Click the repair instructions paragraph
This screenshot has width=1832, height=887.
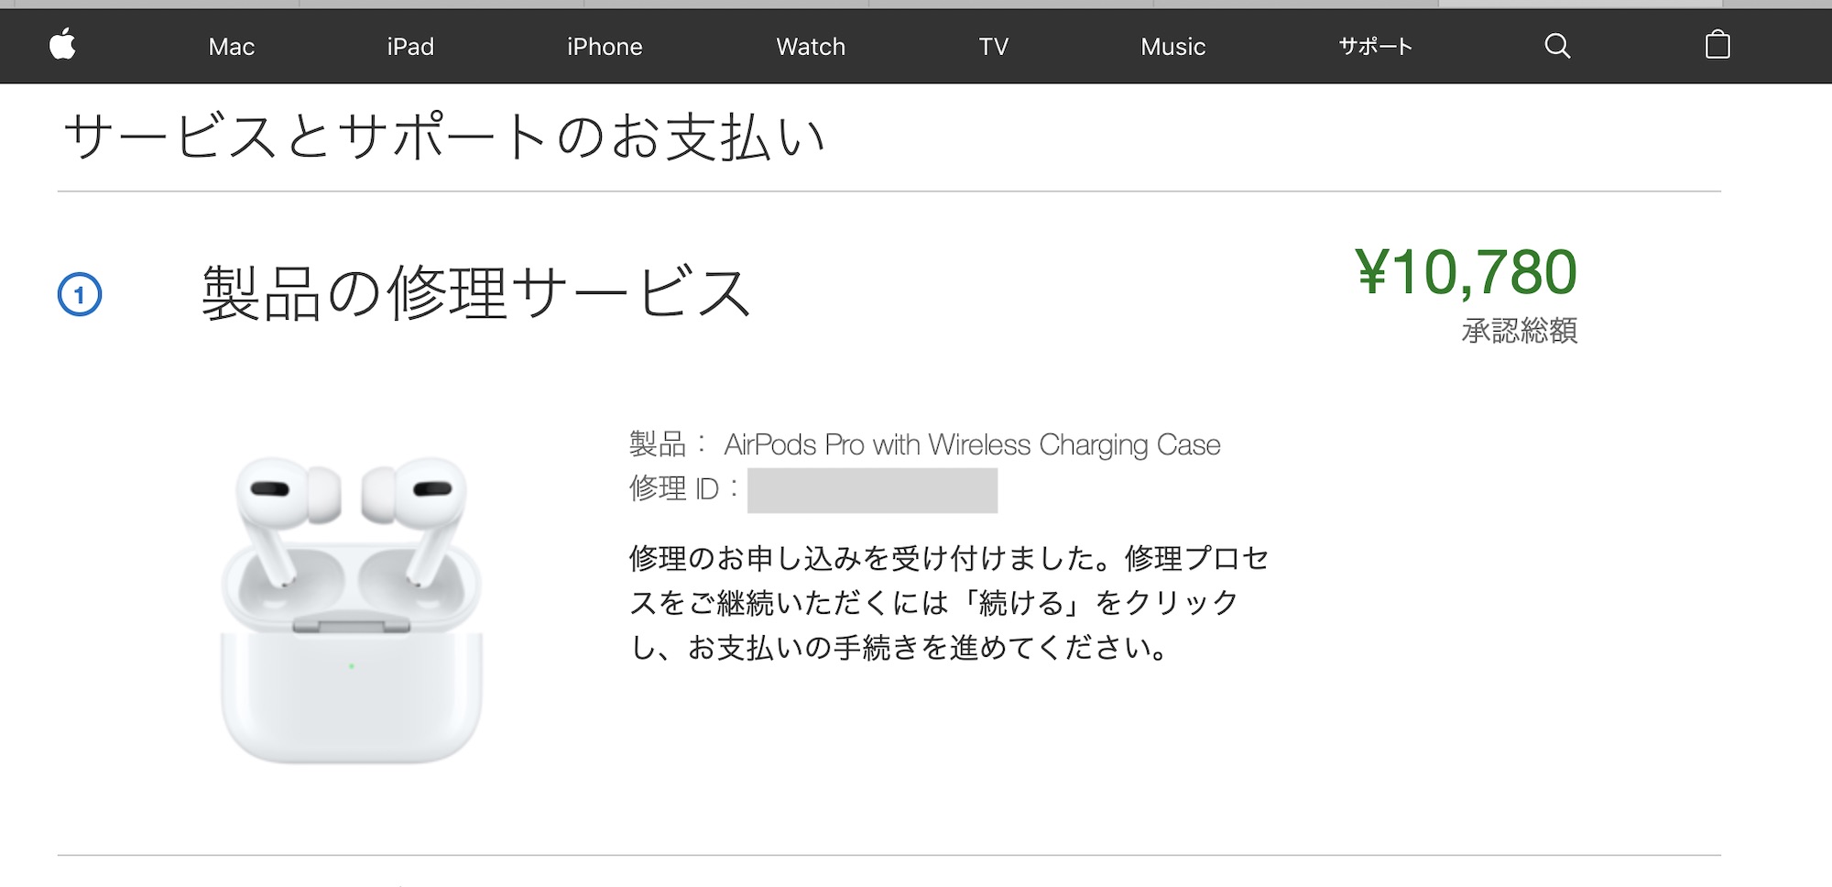click(x=949, y=603)
